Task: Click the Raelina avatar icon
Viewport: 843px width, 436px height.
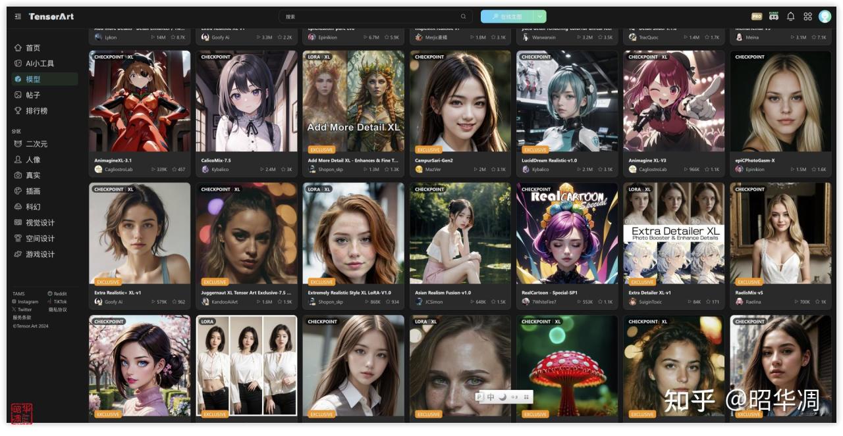Action: (x=739, y=302)
